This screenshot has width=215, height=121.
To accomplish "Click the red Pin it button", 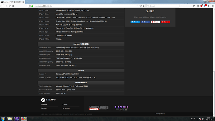I will pyautogui.click(x=165, y=22).
